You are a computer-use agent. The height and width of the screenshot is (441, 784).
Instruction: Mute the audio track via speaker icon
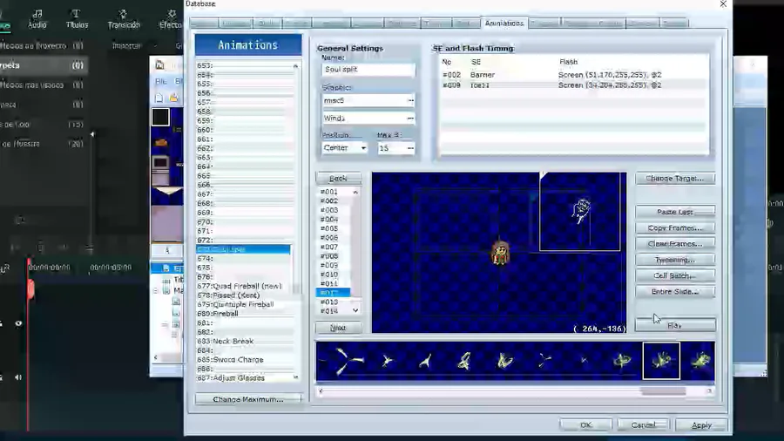tap(18, 377)
